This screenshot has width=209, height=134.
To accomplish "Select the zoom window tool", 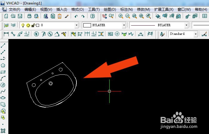I will pos(134,16).
